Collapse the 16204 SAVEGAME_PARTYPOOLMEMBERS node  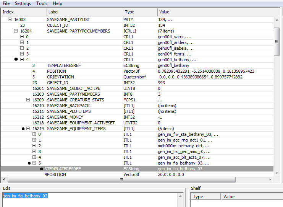[x=16, y=31]
